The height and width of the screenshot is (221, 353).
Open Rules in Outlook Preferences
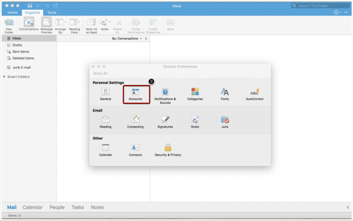(x=195, y=122)
